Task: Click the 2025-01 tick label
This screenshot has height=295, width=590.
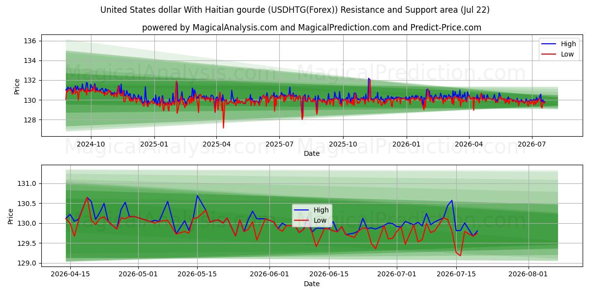Action: point(154,144)
